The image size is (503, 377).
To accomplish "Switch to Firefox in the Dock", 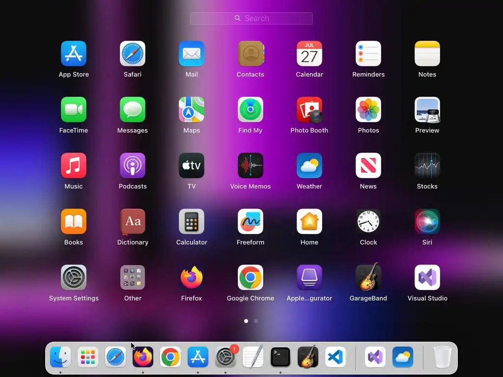I will 143,357.
